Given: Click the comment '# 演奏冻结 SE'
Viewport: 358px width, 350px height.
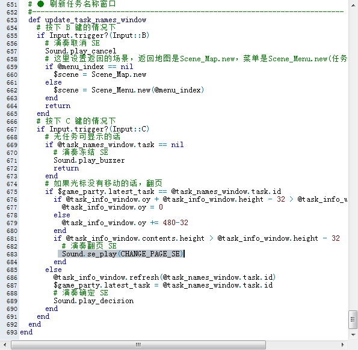Looking at the screenshot, I should pyautogui.click(x=81, y=152).
